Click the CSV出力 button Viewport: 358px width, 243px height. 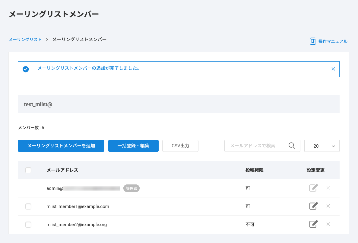(180, 146)
